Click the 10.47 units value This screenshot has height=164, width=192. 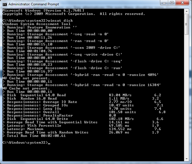click(x=121, y=105)
